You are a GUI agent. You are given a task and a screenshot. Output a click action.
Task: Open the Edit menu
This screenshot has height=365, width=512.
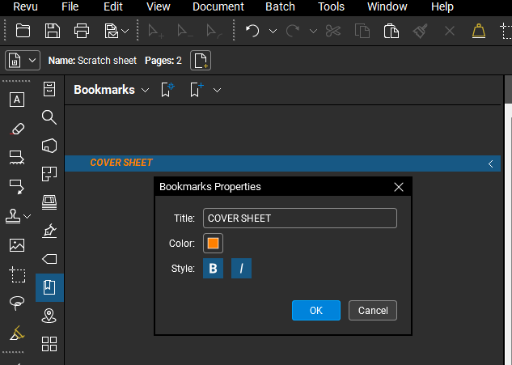pyautogui.click(x=113, y=6)
